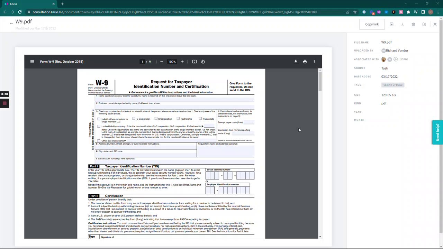
Task: Click the CLIENT UPLOAD tag
Action: pyautogui.click(x=393, y=85)
